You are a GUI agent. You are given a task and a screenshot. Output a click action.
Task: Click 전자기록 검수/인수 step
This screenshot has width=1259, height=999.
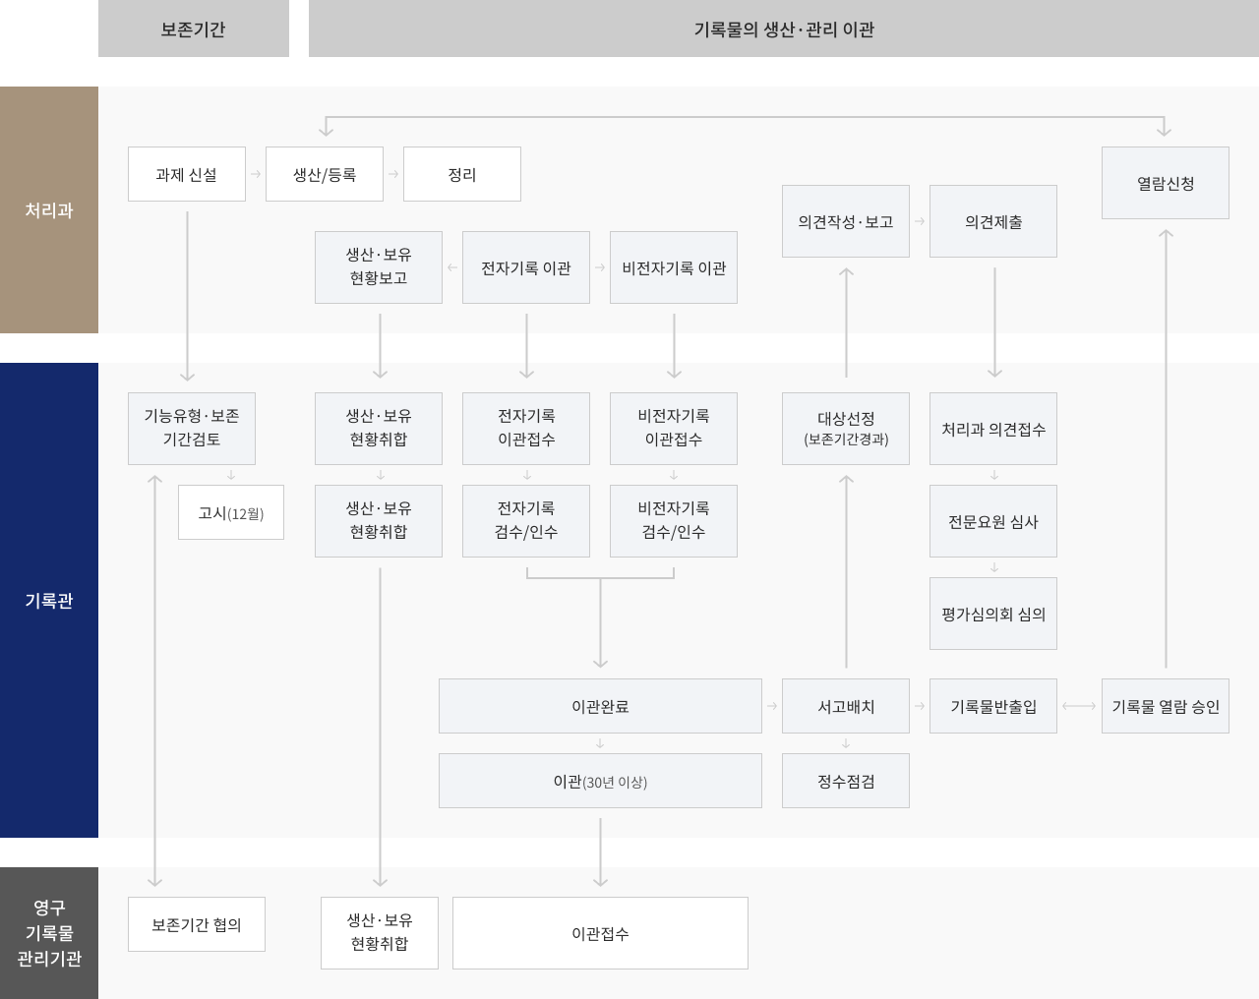[526, 521]
